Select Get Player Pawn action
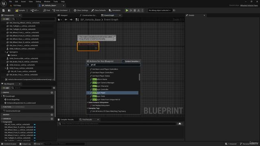This screenshot has height=146, width=260. point(112,93)
